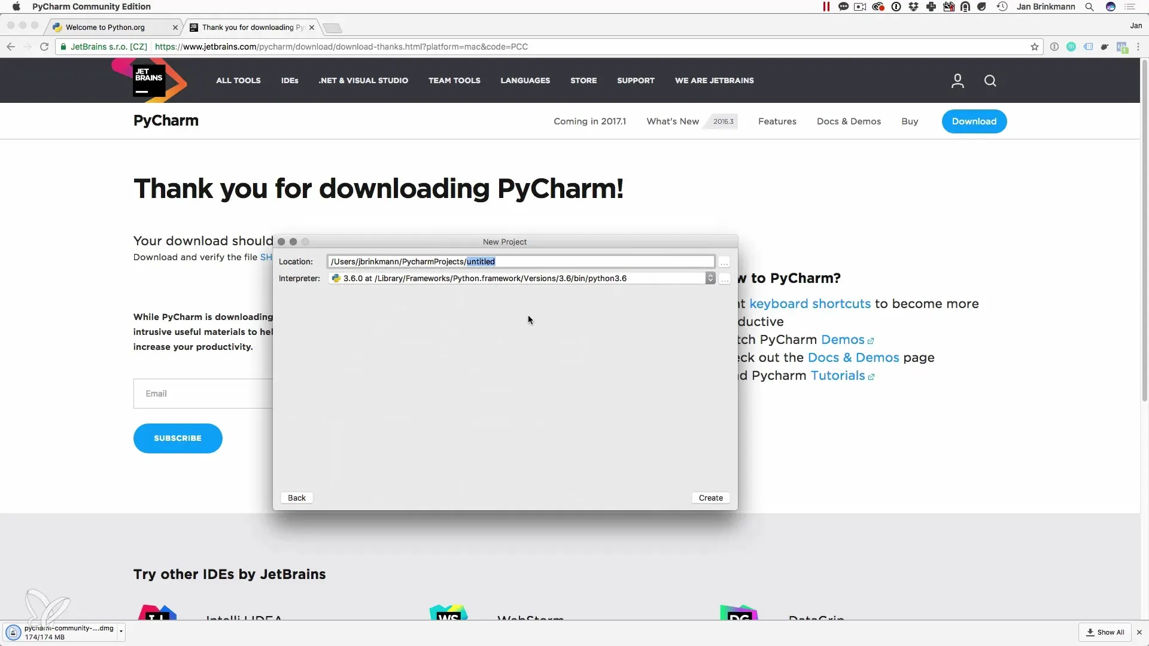Click the page vertical scrollbar
The image size is (1149, 646).
click(1144, 230)
